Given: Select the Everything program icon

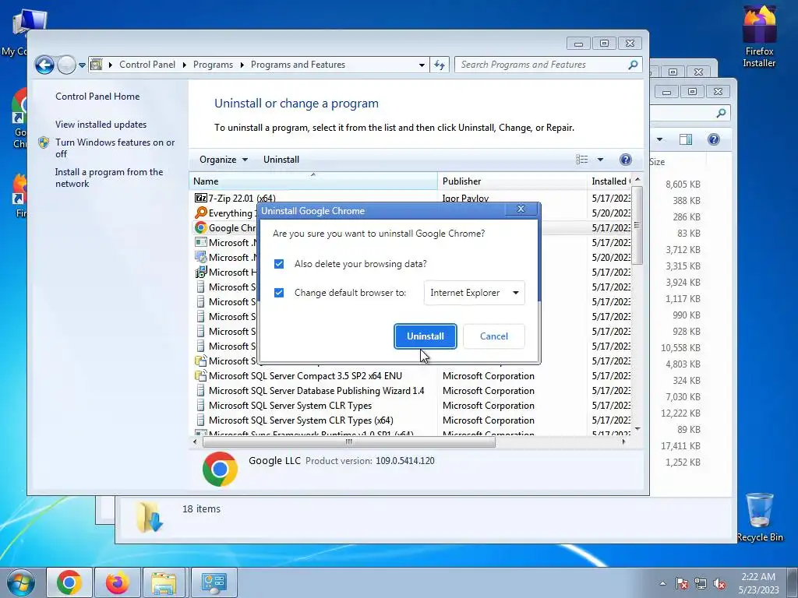Looking at the screenshot, I should click(x=201, y=213).
